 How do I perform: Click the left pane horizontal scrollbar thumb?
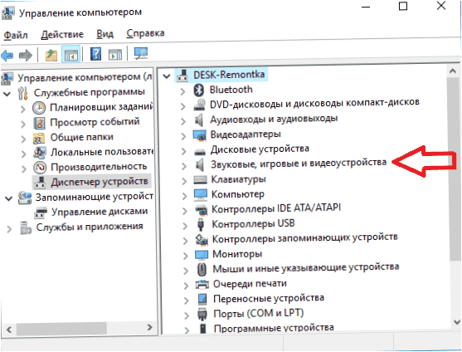tap(61, 328)
